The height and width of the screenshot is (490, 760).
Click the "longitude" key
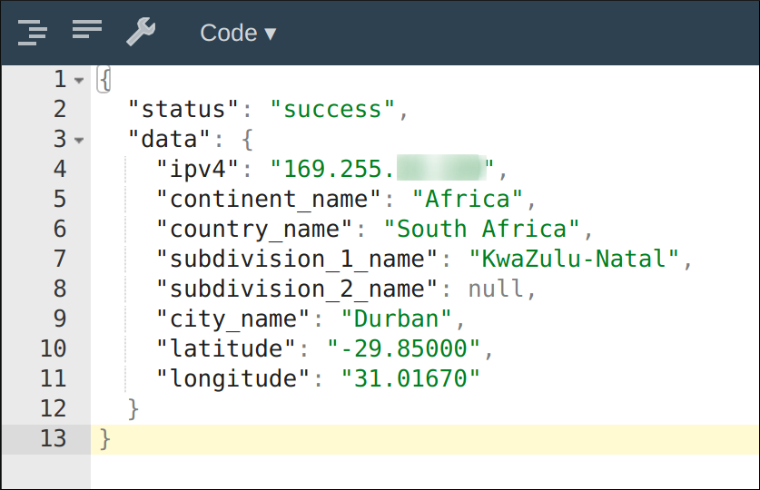click(233, 379)
